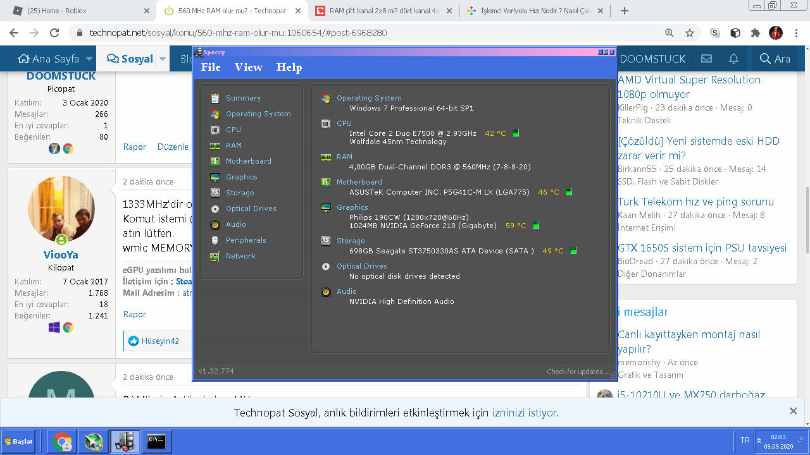Open the Turk Telekom hız ve ping thread

tap(696, 202)
